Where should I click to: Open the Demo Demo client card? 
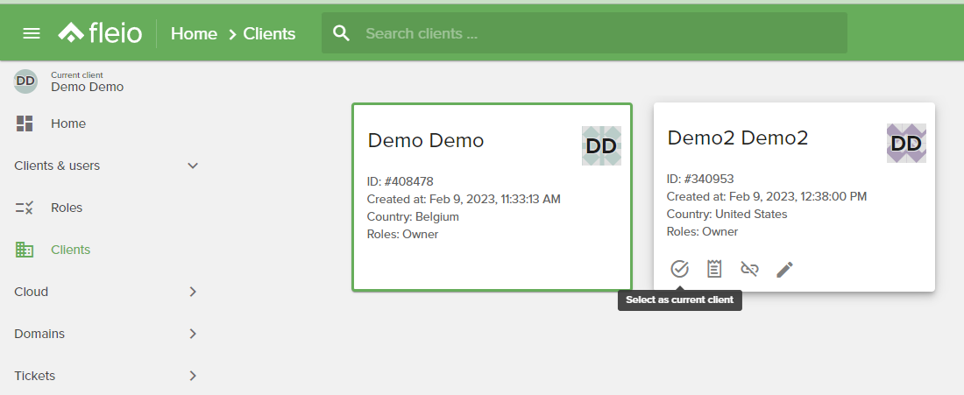coord(492,196)
